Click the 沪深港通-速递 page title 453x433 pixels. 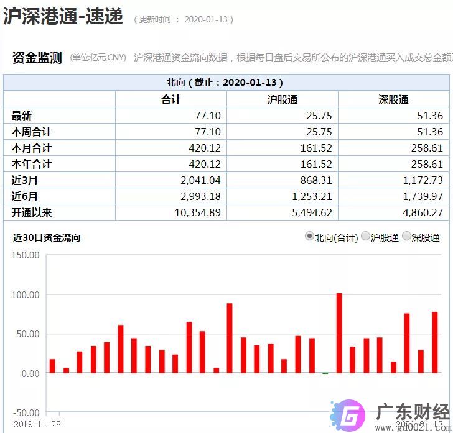coord(63,16)
